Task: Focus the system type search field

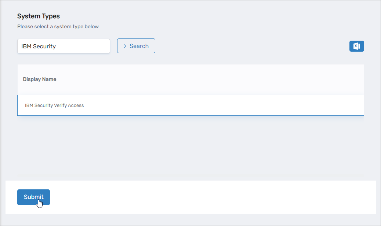Action: click(63, 46)
